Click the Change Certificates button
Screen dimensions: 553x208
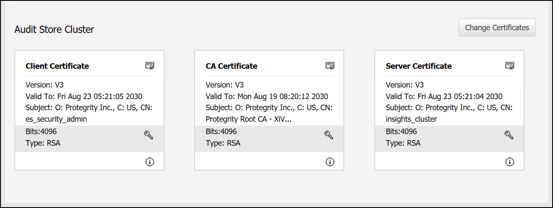(x=497, y=28)
